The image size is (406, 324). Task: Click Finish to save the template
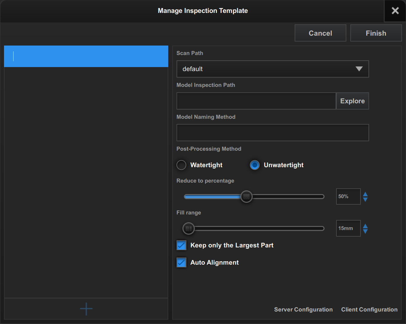click(x=376, y=33)
